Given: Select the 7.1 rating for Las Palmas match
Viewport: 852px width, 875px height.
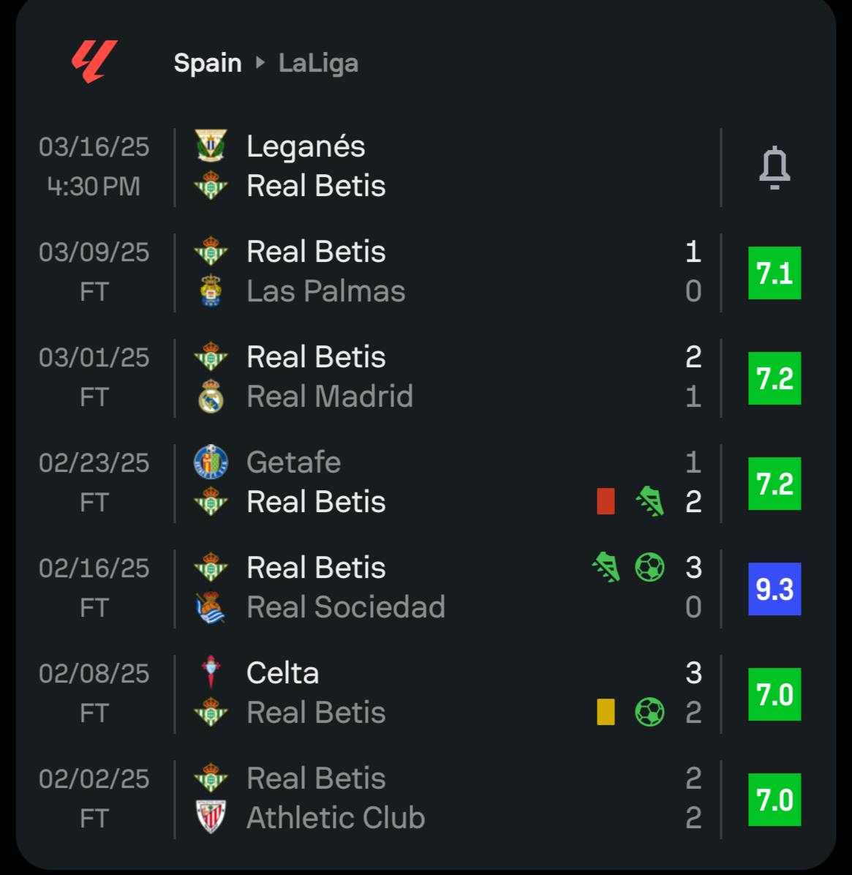Looking at the screenshot, I should (x=774, y=273).
